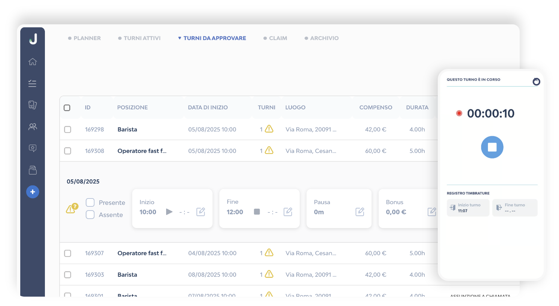Screen dimensions: 559x306
Task: Sort by the Compenso column header
Action: pos(376,107)
